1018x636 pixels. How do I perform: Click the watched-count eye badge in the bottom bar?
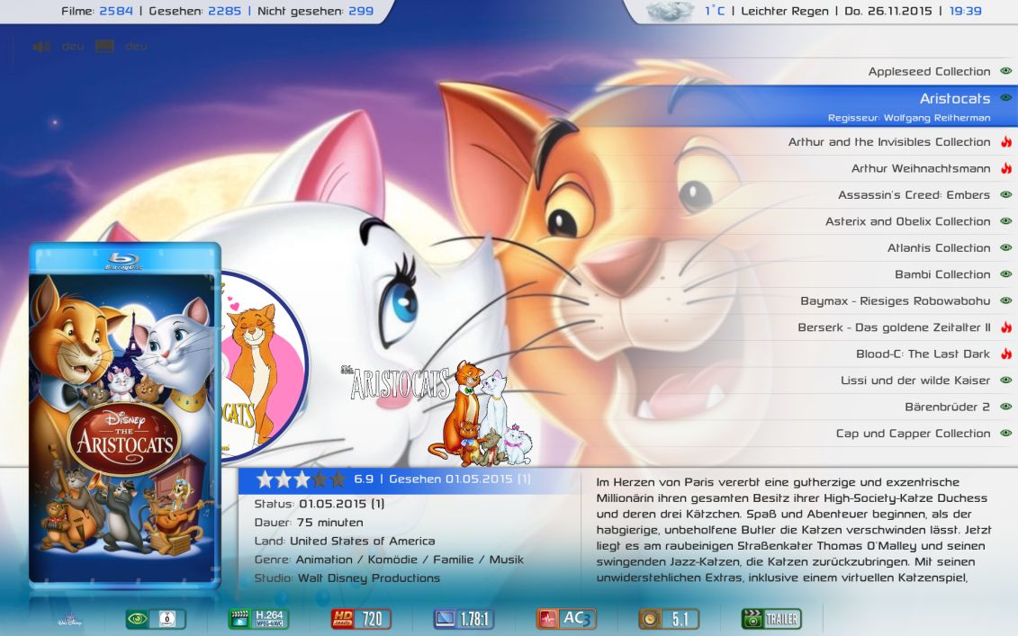(156, 619)
